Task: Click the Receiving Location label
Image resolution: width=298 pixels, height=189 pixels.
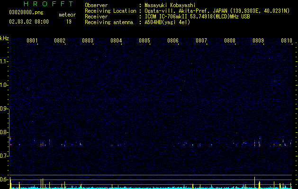Action: point(110,11)
